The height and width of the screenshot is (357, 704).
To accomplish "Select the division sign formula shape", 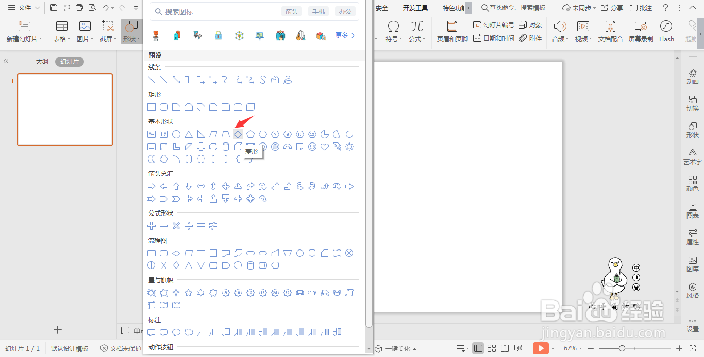I will tap(189, 226).
